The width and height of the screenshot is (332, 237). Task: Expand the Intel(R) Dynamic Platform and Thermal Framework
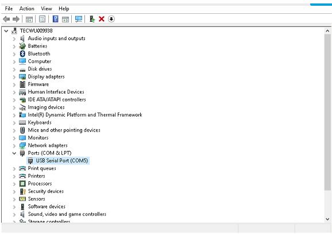tap(14, 115)
